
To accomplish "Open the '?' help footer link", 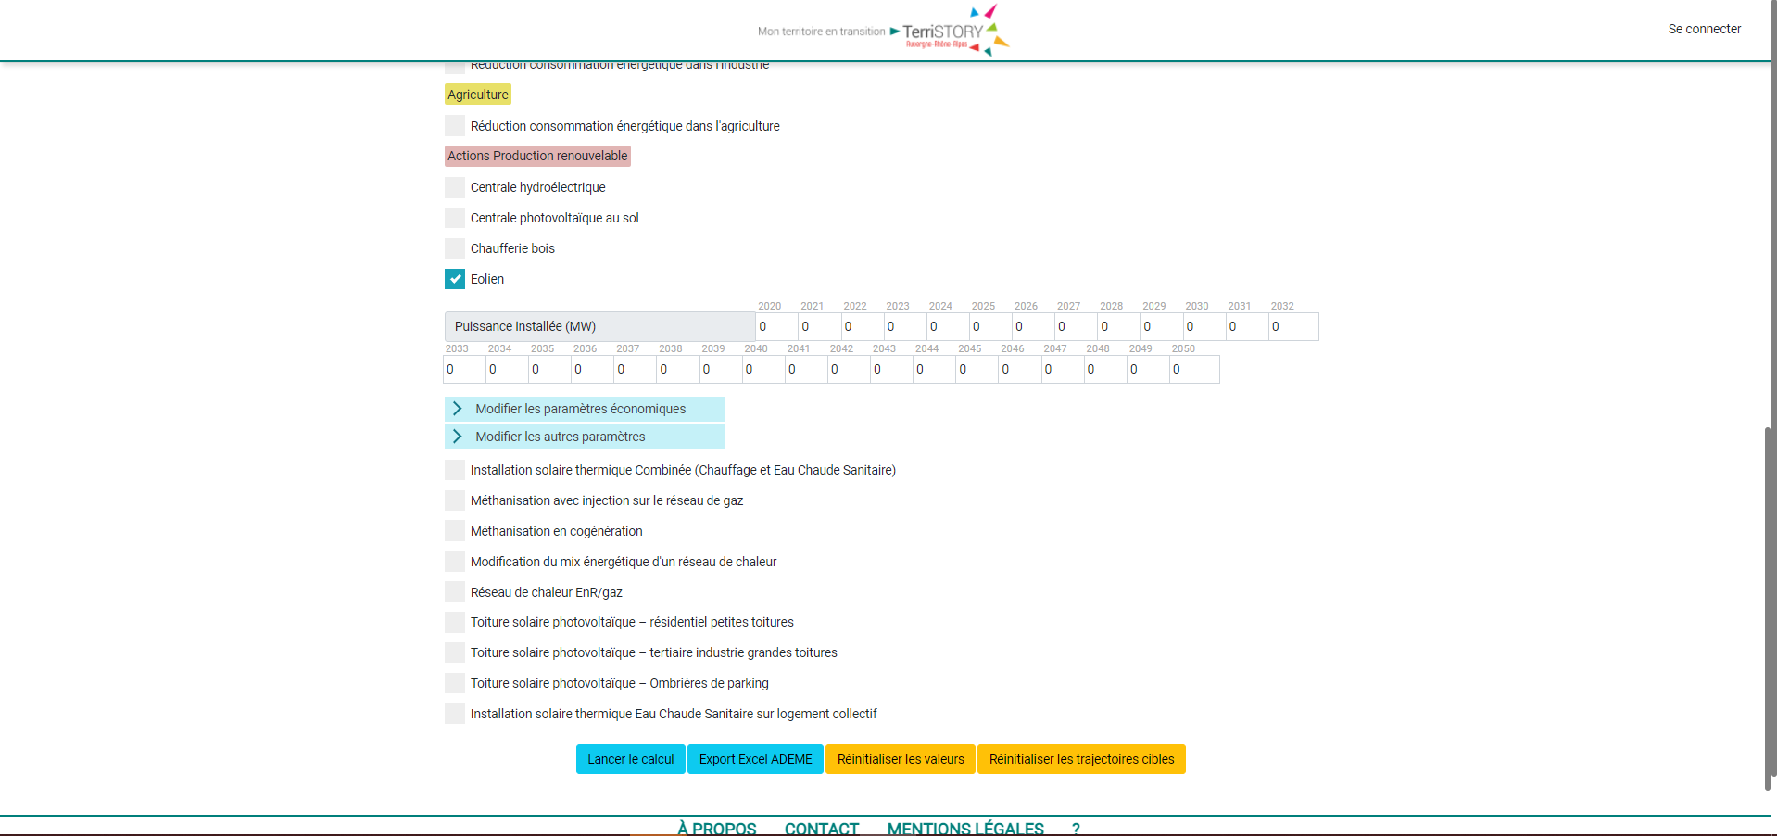I will pos(1076,828).
